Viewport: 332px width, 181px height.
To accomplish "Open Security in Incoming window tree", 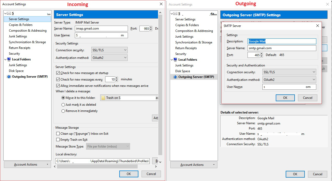I will tap(14, 54).
